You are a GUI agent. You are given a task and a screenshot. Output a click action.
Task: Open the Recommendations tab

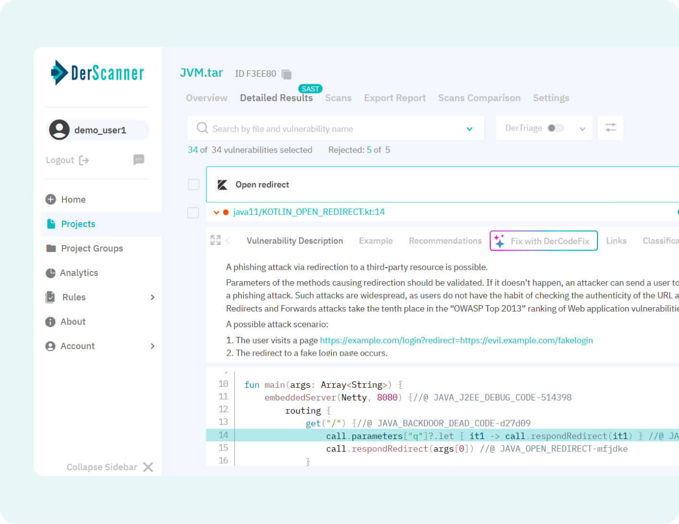[x=445, y=240]
